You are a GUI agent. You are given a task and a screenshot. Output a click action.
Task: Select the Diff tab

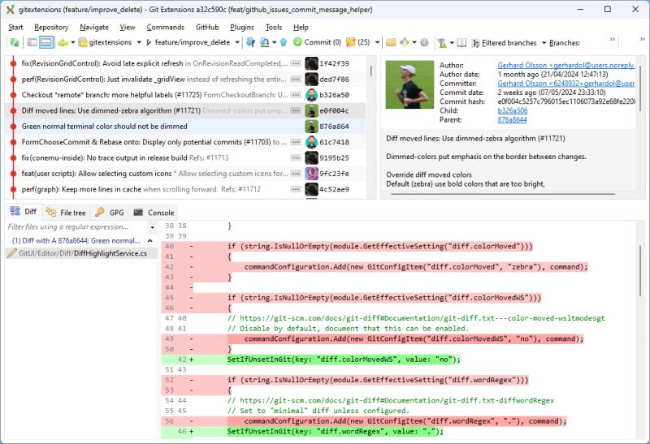coord(24,212)
